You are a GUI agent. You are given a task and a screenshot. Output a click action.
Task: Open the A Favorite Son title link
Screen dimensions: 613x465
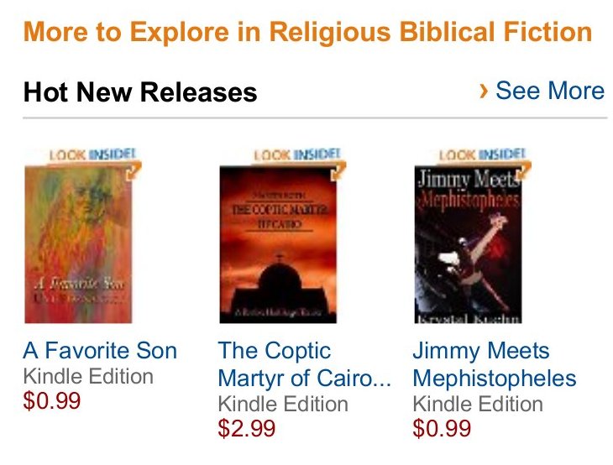[100, 350]
